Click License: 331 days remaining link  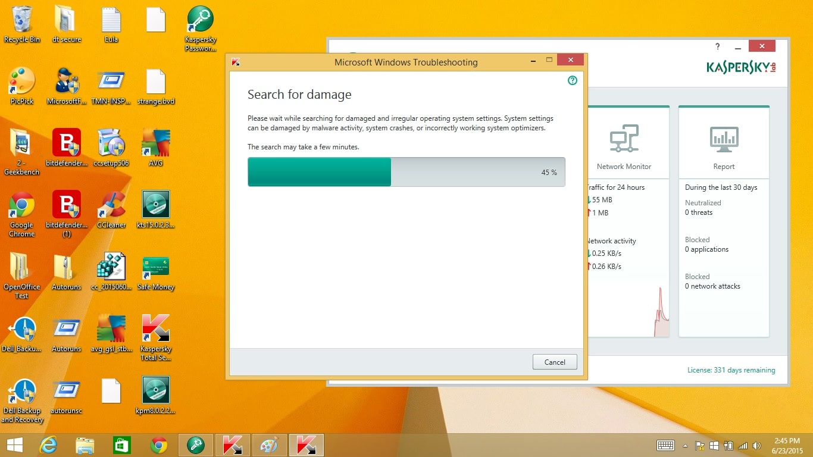tap(731, 370)
